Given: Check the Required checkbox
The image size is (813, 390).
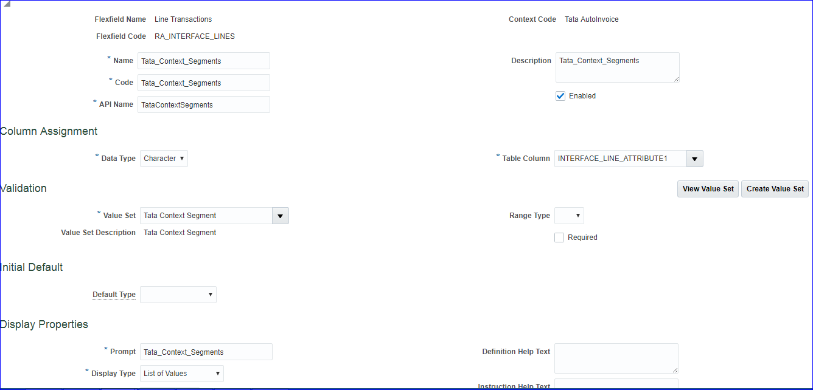Looking at the screenshot, I should point(559,238).
